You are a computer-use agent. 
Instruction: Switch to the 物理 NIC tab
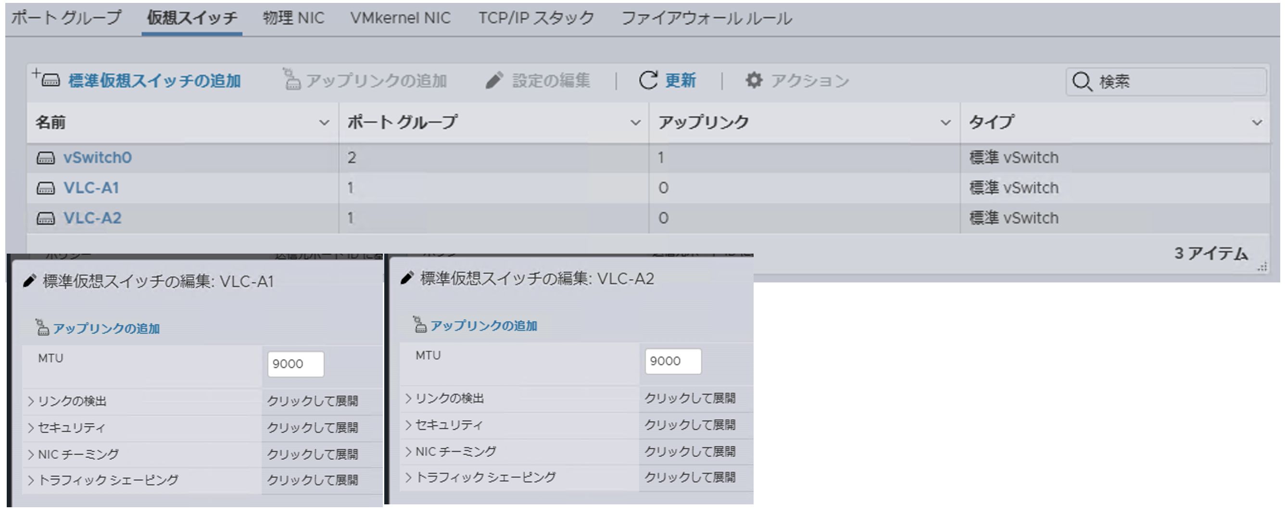click(292, 18)
